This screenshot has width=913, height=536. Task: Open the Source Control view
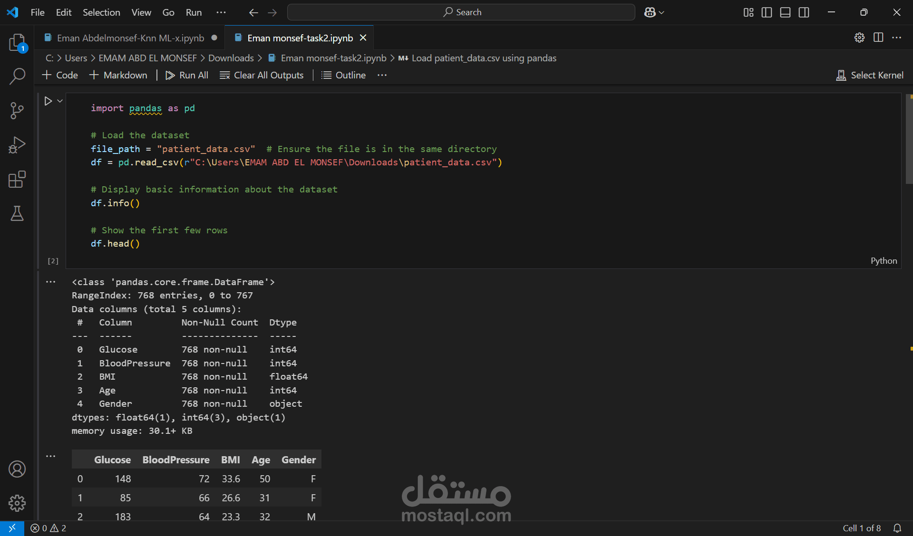(x=17, y=111)
